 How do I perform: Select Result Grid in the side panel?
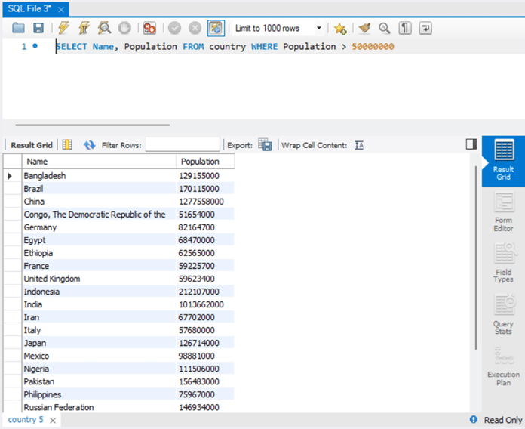[503, 161]
